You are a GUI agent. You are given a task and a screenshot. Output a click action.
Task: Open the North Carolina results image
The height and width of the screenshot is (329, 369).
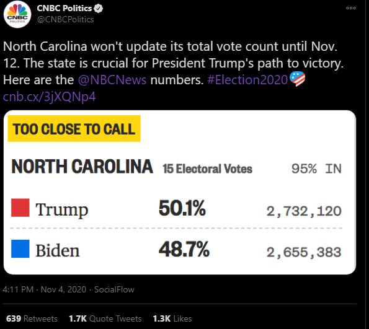(x=180, y=192)
